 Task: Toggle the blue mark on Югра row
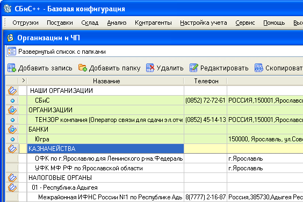[12, 139]
